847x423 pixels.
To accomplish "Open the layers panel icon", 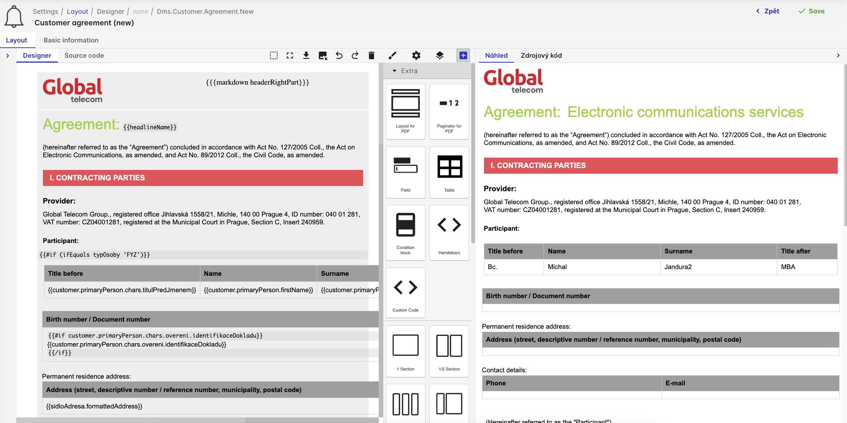I will 440,55.
